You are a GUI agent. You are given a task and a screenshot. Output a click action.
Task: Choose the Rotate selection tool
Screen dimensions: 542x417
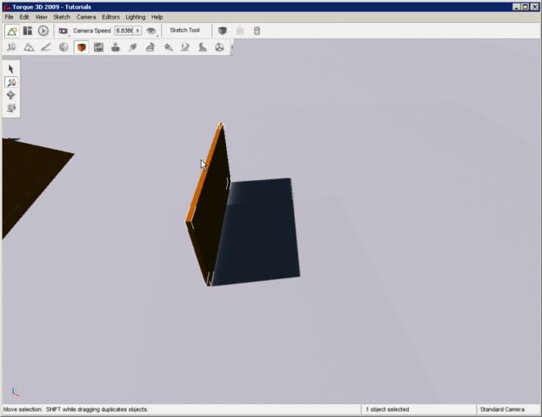pyautogui.click(x=11, y=96)
